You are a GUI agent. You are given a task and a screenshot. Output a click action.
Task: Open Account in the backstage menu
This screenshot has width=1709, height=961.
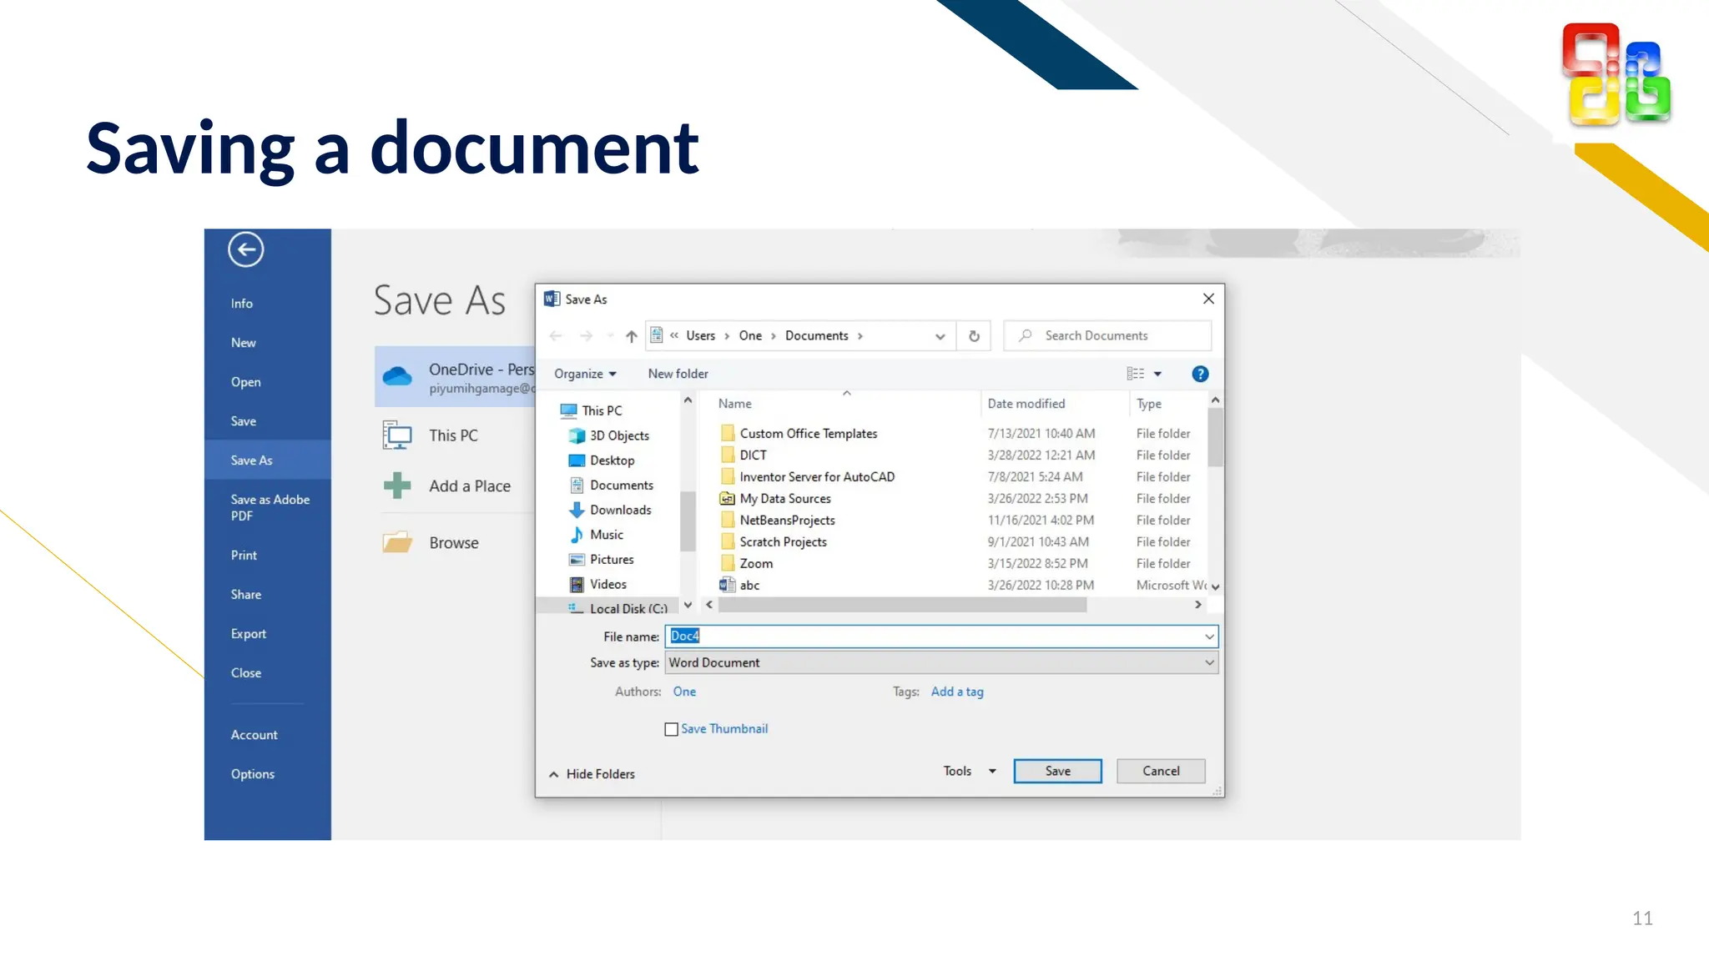pos(254,735)
